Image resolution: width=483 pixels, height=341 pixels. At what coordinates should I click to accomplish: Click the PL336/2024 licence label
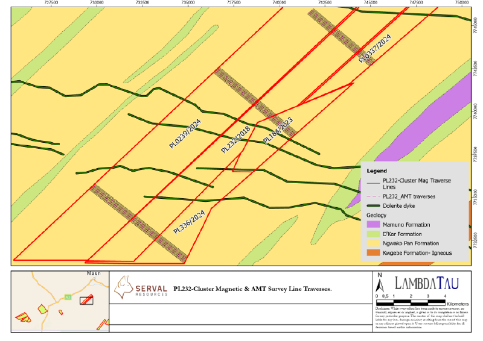click(x=189, y=222)
